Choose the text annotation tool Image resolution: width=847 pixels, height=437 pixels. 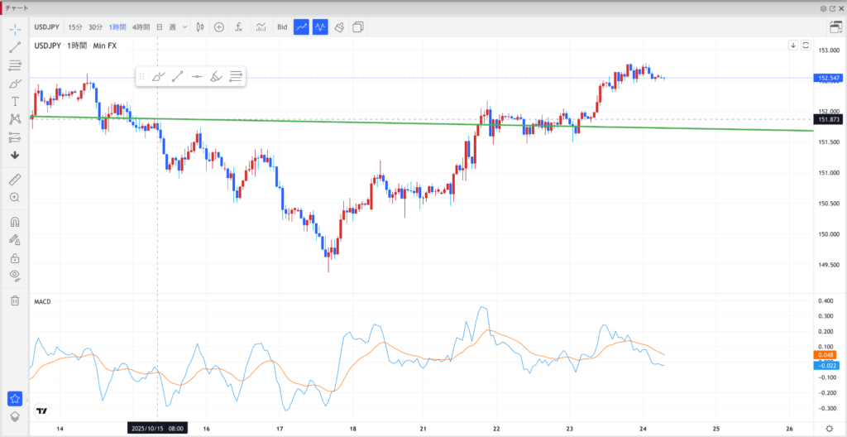coord(15,101)
